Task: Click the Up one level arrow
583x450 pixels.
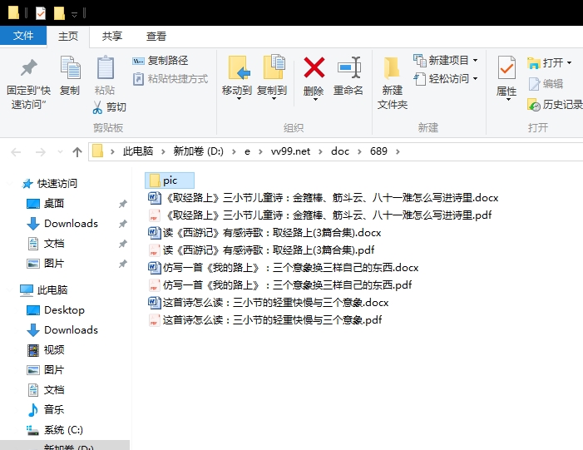Action: point(77,151)
